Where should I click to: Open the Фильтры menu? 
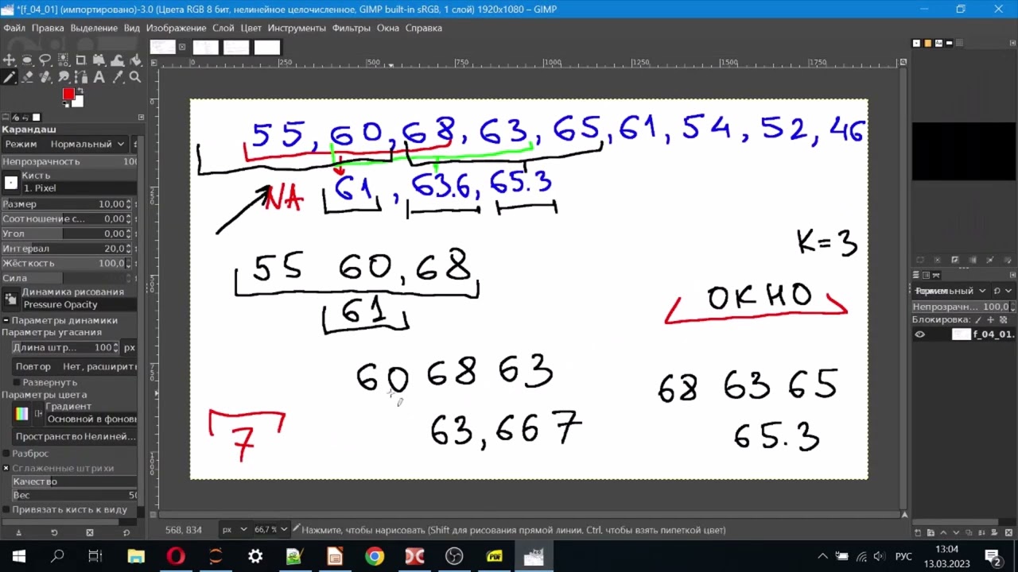tap(351, 28)
